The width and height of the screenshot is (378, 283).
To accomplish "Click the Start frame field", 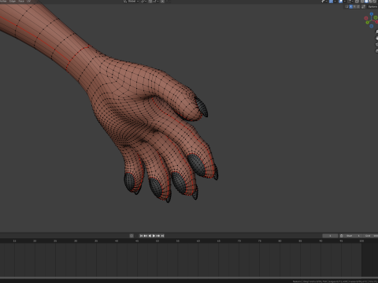I will point(353,236).
